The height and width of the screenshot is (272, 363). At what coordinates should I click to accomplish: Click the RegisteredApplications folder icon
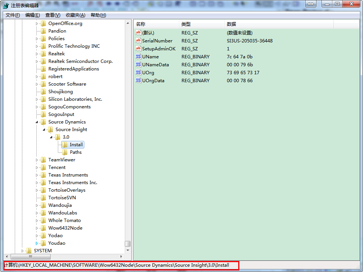43,69
